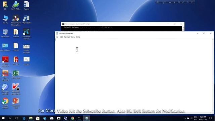Open the View menu in Notepad
The height and width of the screenshot is (121, 215).
[x=73, y=37]
